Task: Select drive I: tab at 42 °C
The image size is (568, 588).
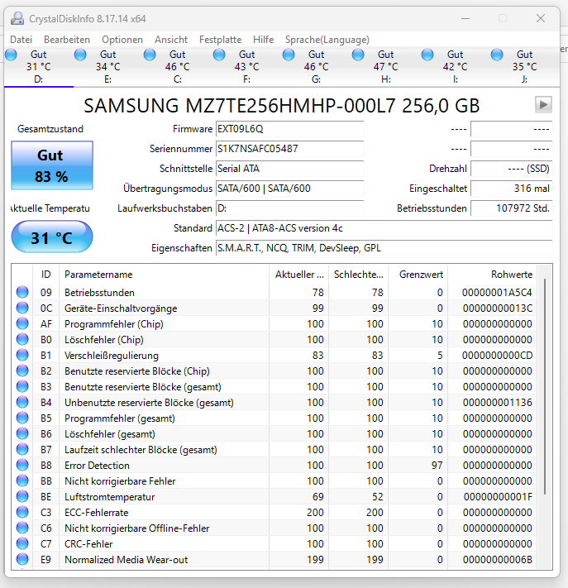Action: point(456,67)
